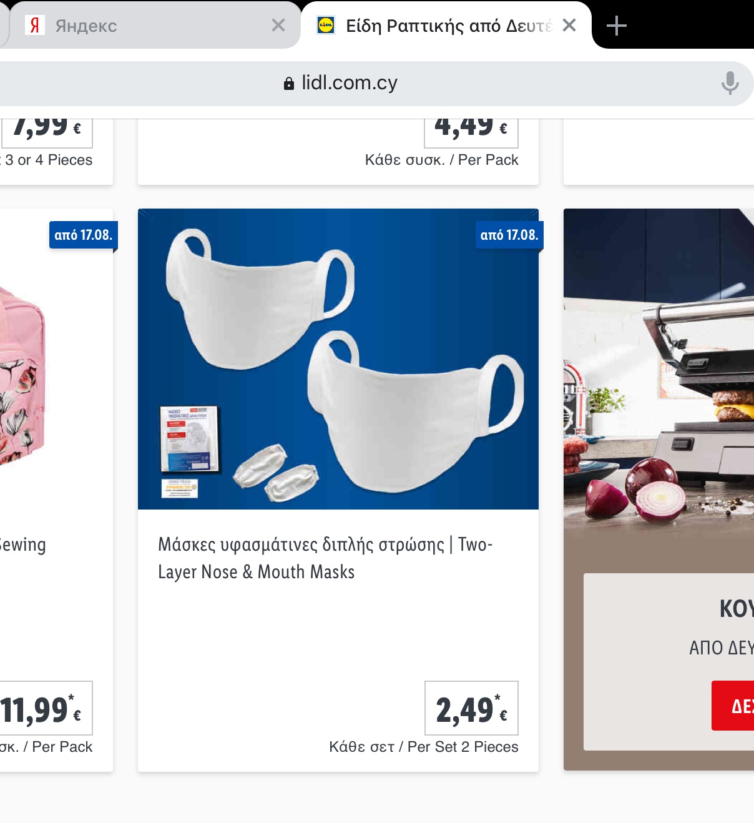Click the 11,99 € price box
The width and height of the screenshot is (754, 823).
pos(45,708)
